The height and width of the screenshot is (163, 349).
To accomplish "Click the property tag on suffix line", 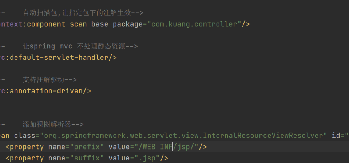I will pos(27,158).
